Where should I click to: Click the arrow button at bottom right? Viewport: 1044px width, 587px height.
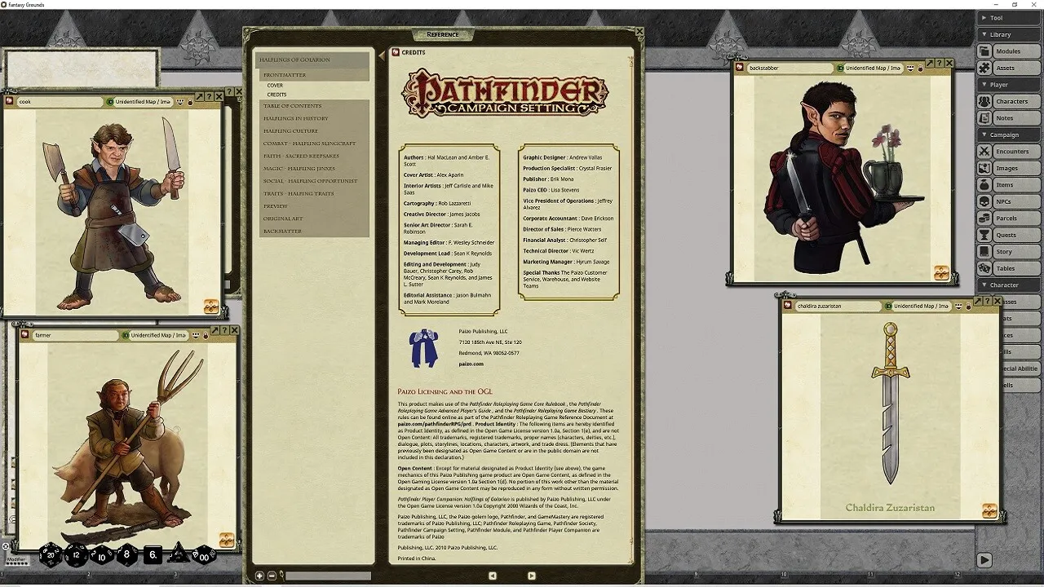(x=984, y=560)
